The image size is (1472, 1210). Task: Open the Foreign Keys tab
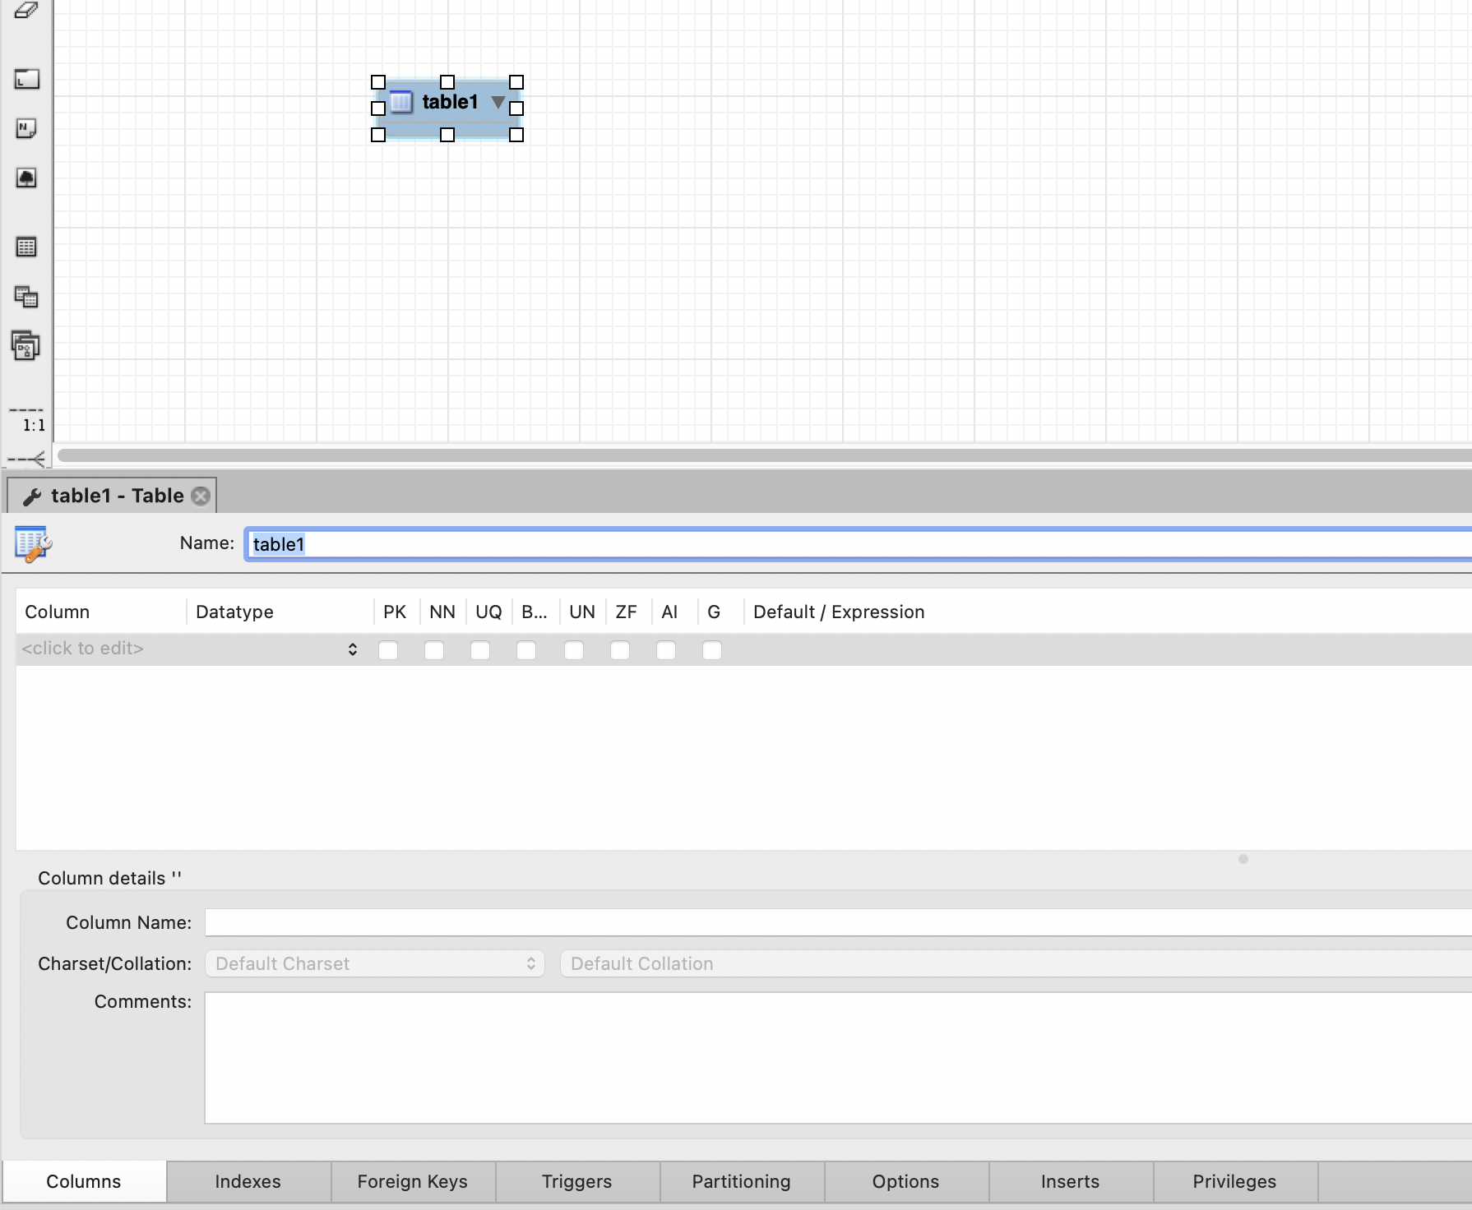[x=412, y=1181]
